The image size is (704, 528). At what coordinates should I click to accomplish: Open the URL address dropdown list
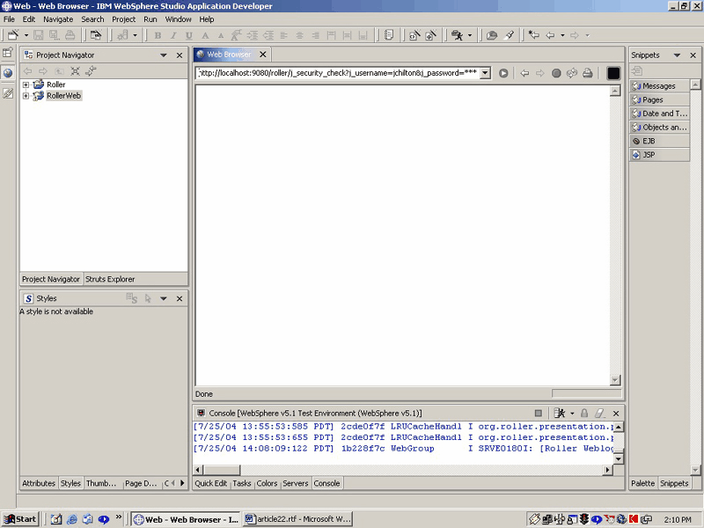coord(486,73)
